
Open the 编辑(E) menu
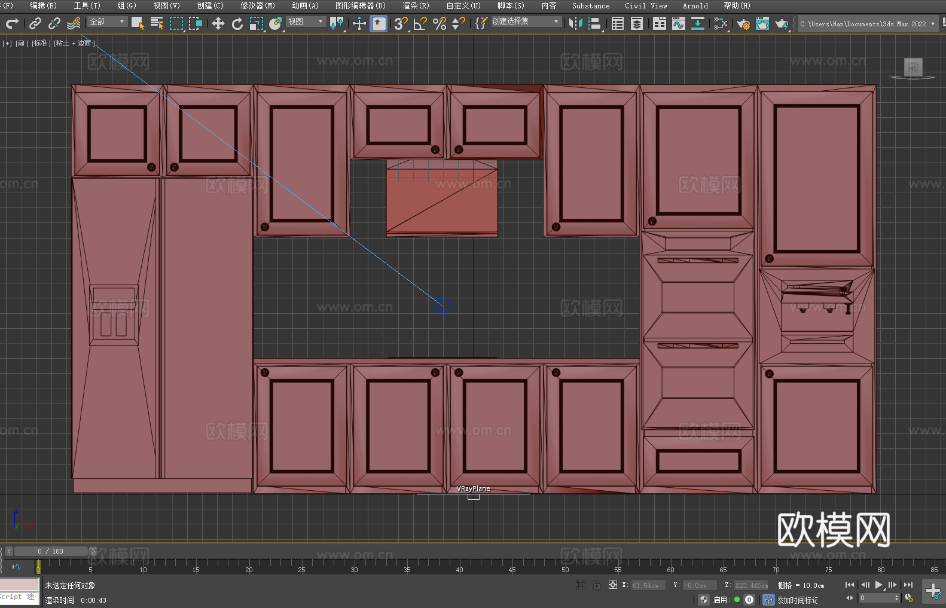pos(43,5)
